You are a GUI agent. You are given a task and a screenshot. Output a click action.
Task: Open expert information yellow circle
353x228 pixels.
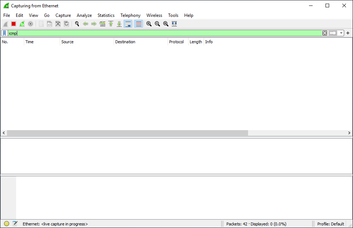[x=7, y=224]
